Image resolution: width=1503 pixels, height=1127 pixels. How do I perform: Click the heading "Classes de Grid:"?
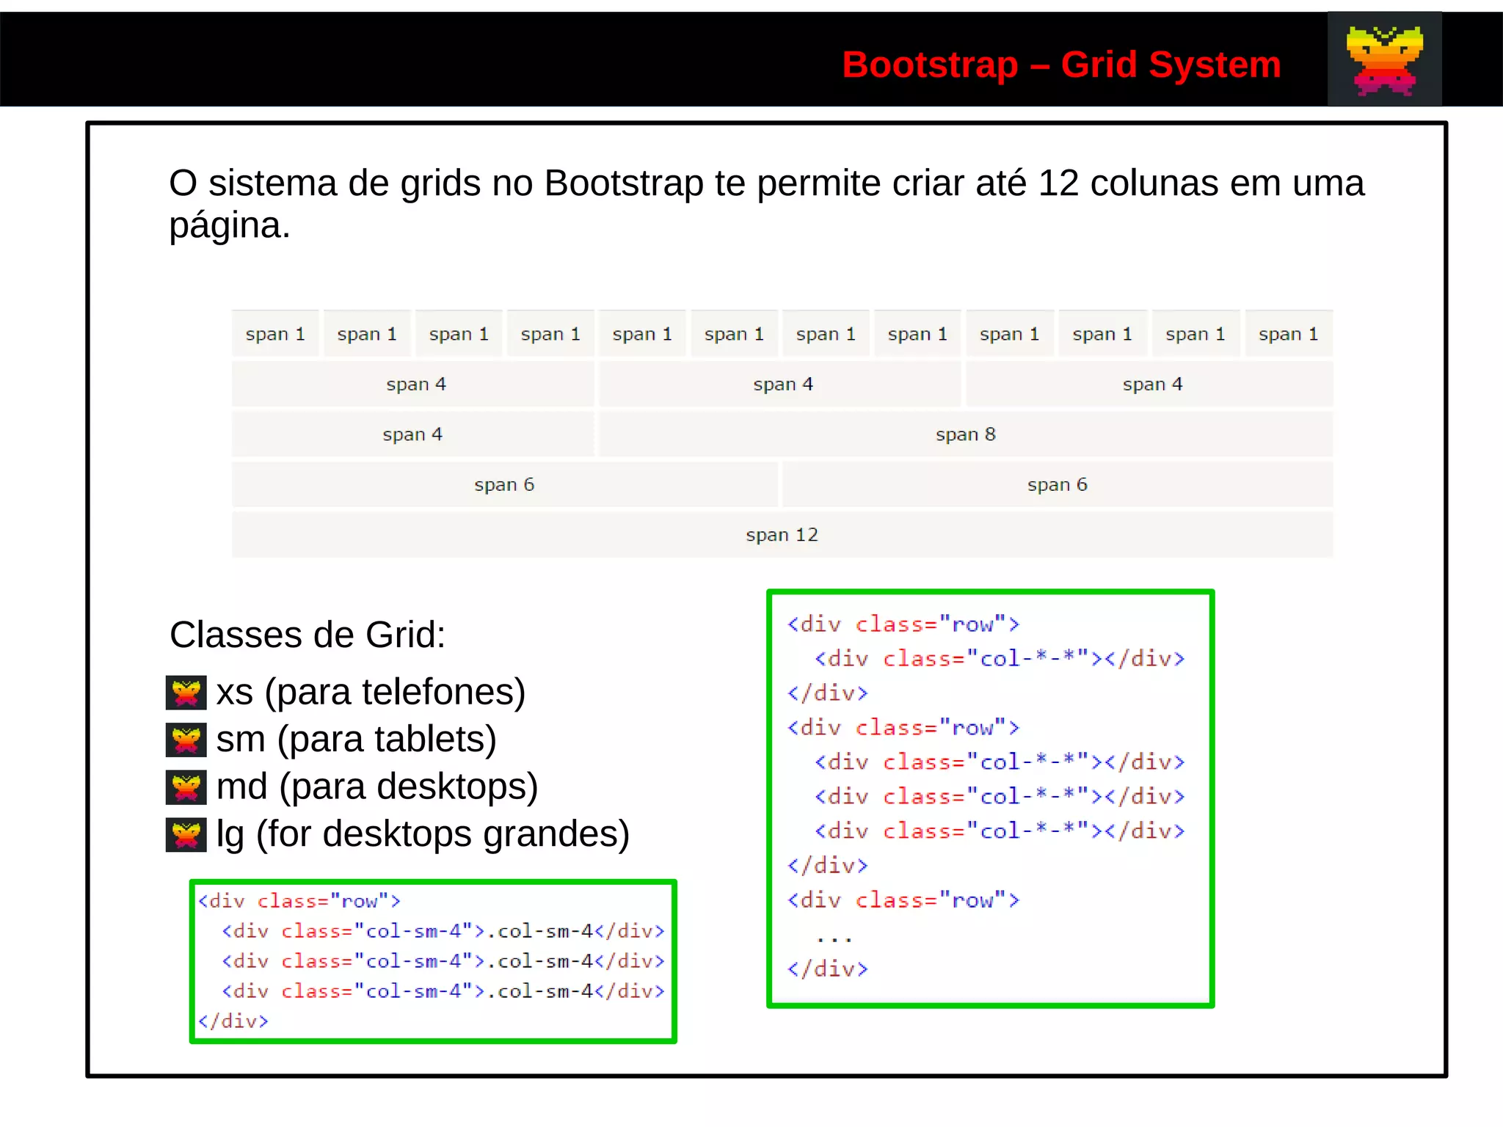pos(307,635)
